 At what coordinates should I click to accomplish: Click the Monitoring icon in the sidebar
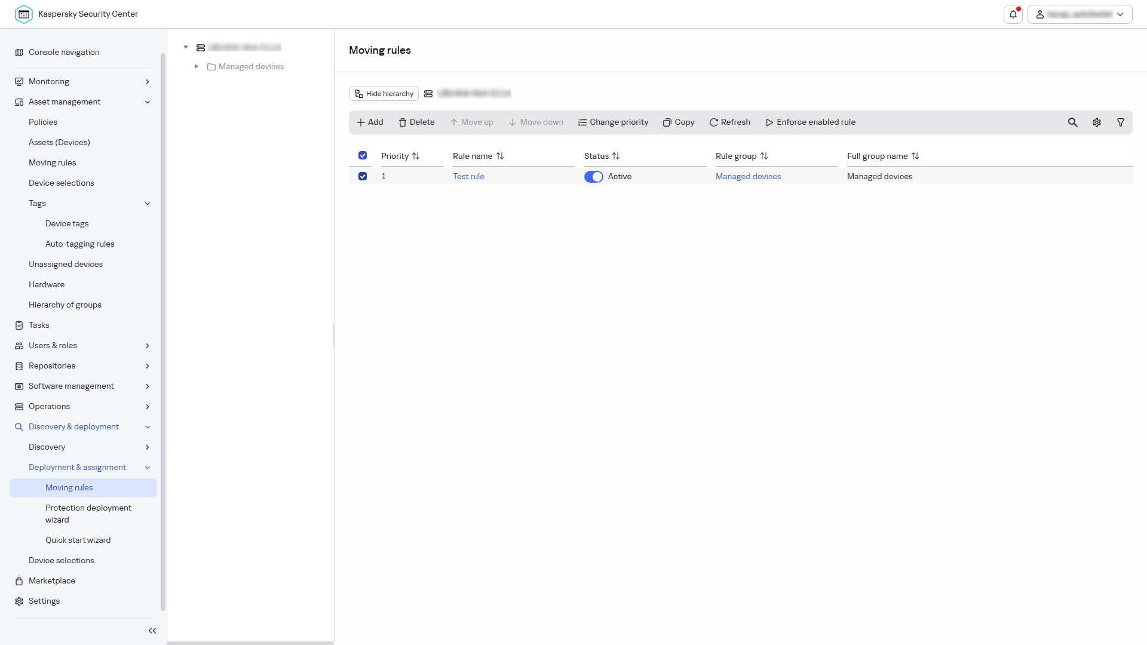[x=19, y=82]
